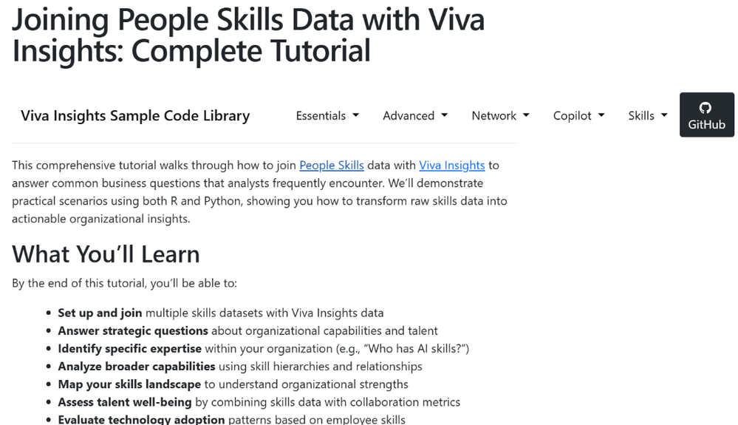Click the GitHub octocat icon button
Viewport: 738px width, 425px height.
click(x=706, y=115)
